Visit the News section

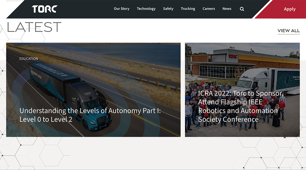pos(227,9)
